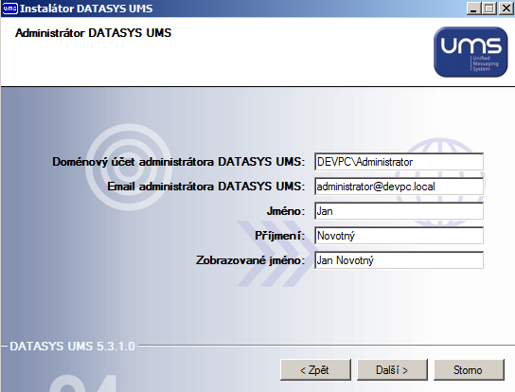Click the double chevron arrows watermark
515x392 pixels.
[x=274, y=254]
